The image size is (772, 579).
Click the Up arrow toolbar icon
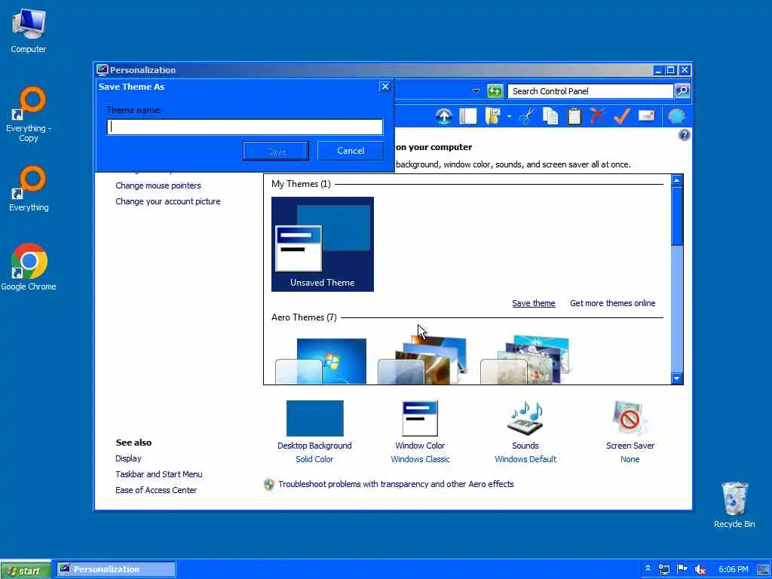[x=443, y=117]
